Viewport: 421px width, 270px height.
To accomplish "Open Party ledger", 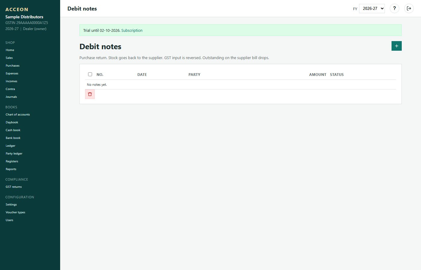I will [x=14, y=154].
